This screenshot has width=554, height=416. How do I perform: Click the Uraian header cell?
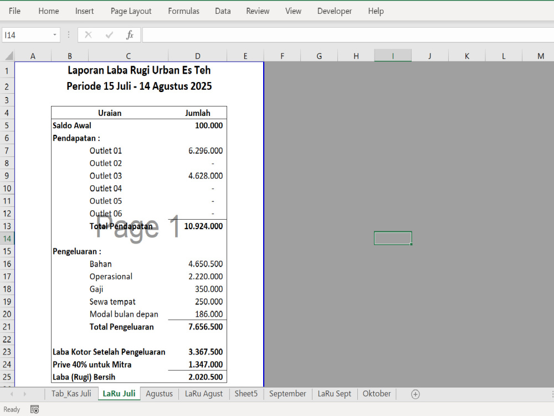(110, 113)
